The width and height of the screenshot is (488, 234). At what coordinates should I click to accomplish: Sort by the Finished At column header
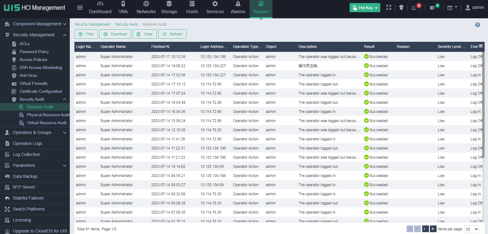tap(160, 47)
